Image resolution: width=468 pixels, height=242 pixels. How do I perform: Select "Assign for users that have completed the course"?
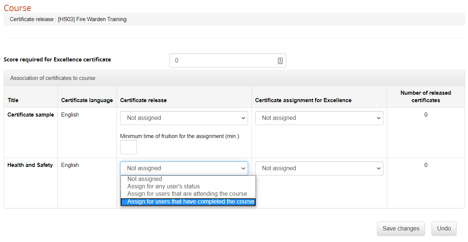click(188, 201)
